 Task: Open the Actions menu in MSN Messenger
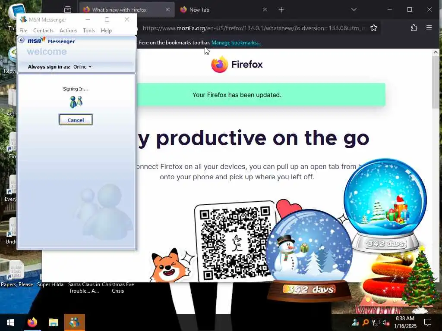[x=68, y=31]
